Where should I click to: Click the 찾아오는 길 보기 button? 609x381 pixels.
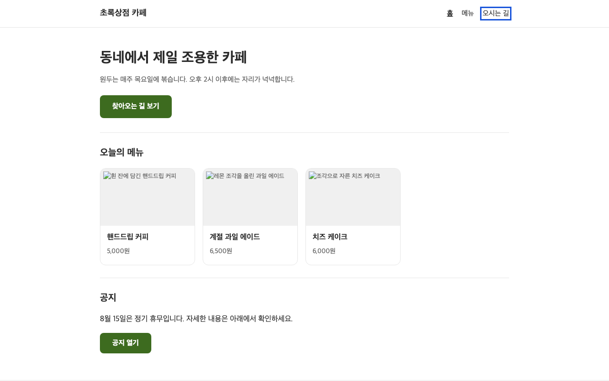(x=136, y=107)
